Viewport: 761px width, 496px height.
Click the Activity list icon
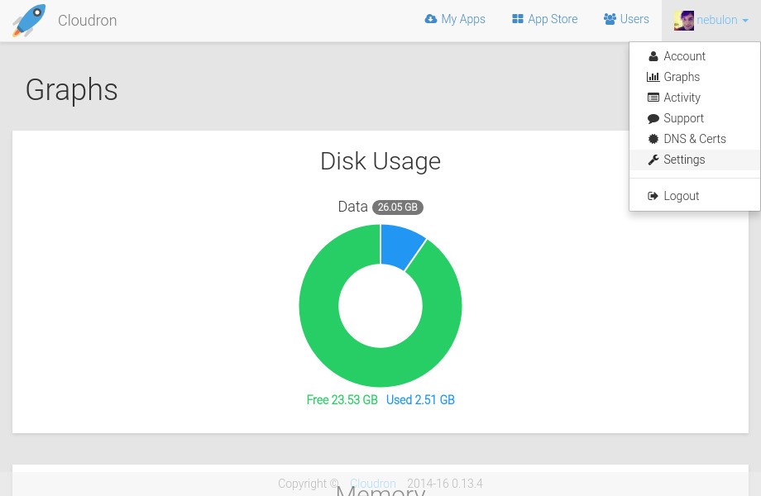tap(653, 98)
